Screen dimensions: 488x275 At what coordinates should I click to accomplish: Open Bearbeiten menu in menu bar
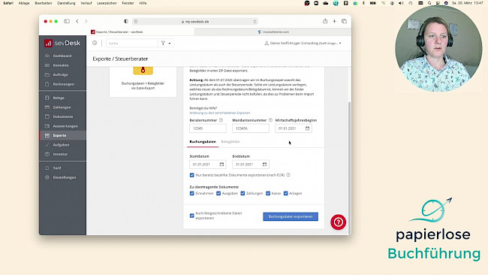click(x=44, y=3)
